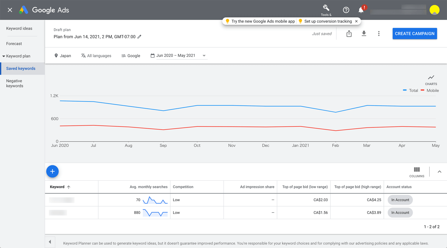Viewport: 447px width, 248px height.
Task: Click the CREATE CAMPAIGN button
Action: [x=415, y=34]
